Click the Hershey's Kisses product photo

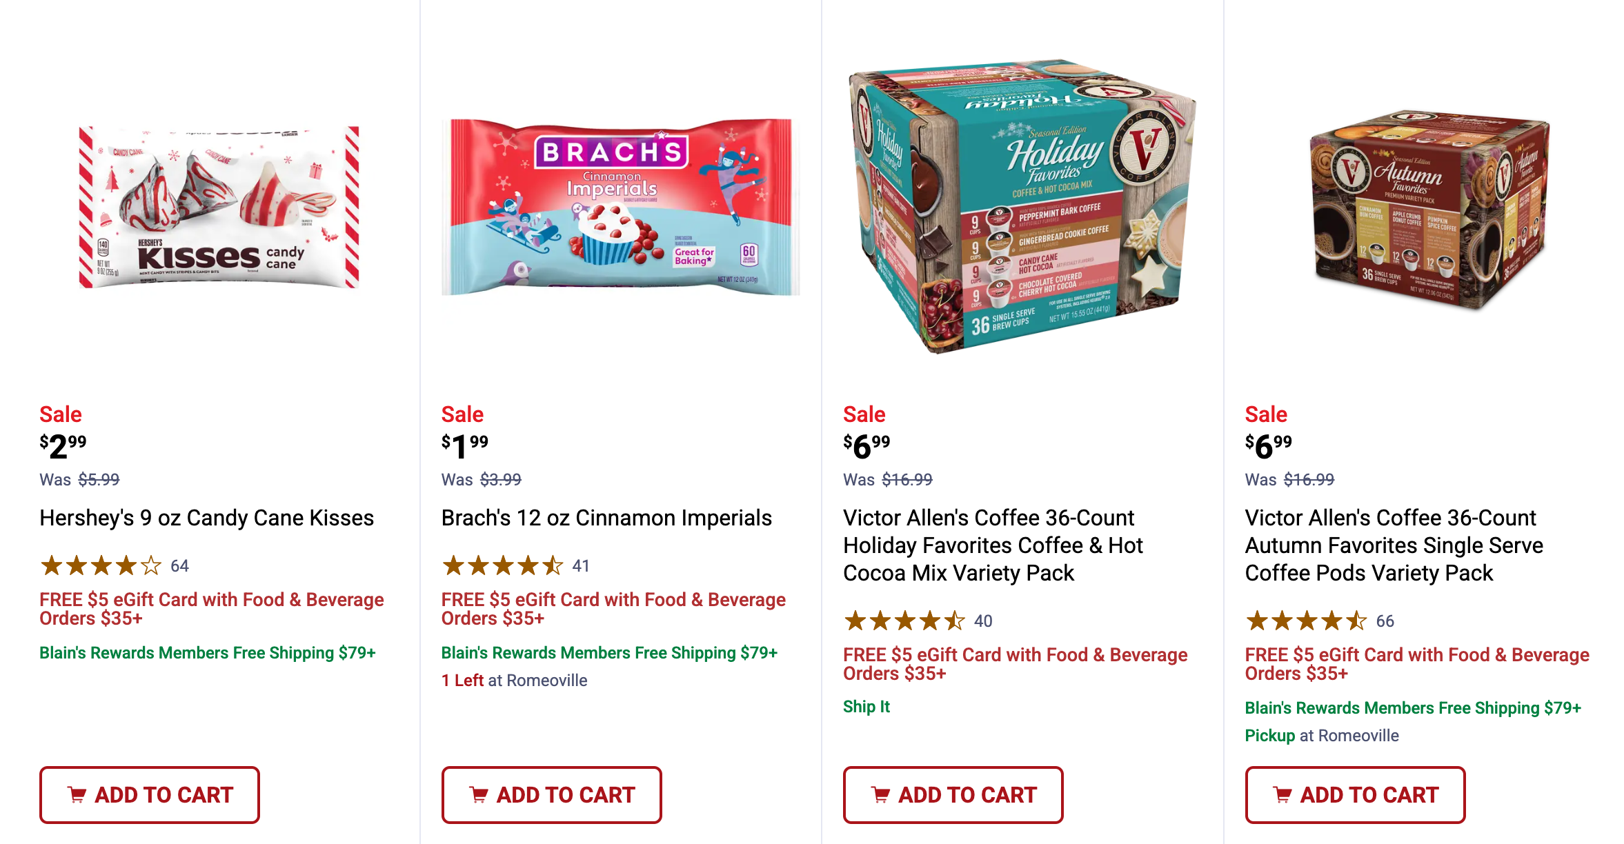[216, 207]
